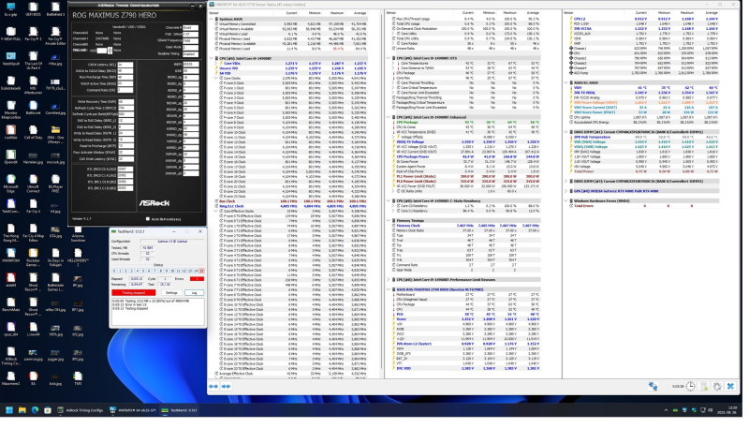Image resolution: width=749 pixels, height=428 pixels.
Task: Collapse the Memory Timings sensor group
Action: click(389, 220)
